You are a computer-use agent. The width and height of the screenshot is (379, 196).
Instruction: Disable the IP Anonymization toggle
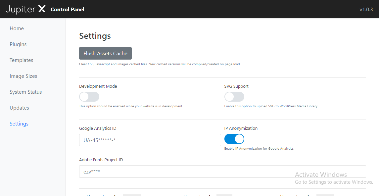tap(234, 139)
